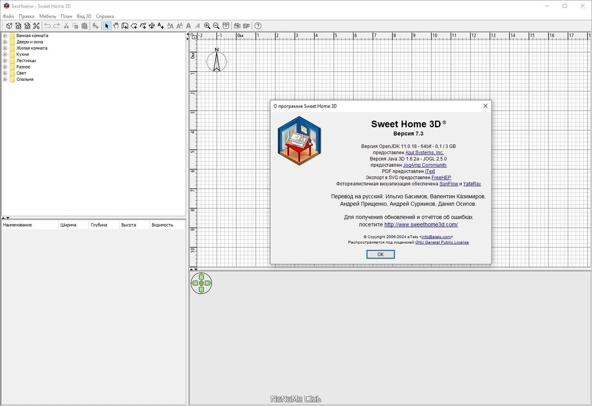Image resolution: width=592 pixels, height=406 pixels.
Task: Activate the Select arrow tool
Action: point(107,26)
